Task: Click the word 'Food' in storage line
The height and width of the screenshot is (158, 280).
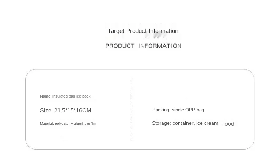Action: pos(228,124)
